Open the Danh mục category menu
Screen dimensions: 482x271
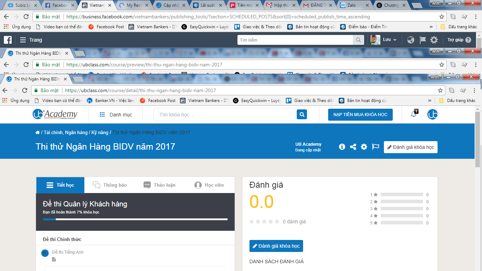pyautogui.click(x=116, y=115)
